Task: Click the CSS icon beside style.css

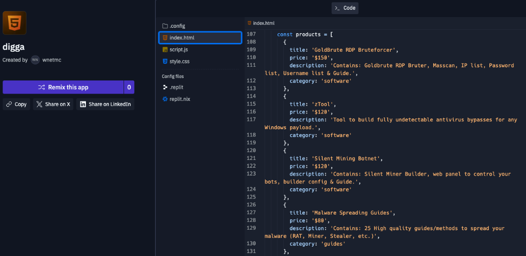Action: (x=165, y=61)
